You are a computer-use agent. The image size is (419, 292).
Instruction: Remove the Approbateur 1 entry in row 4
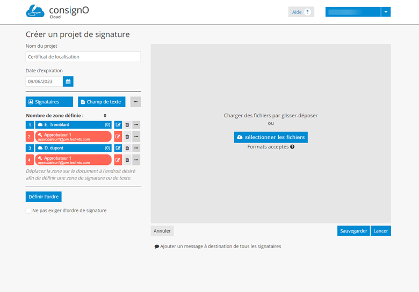click(127, 160)
